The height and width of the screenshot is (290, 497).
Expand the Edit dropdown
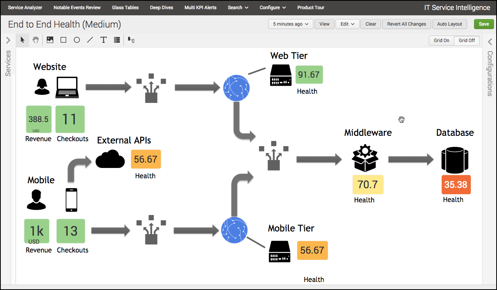coord(347,24)
